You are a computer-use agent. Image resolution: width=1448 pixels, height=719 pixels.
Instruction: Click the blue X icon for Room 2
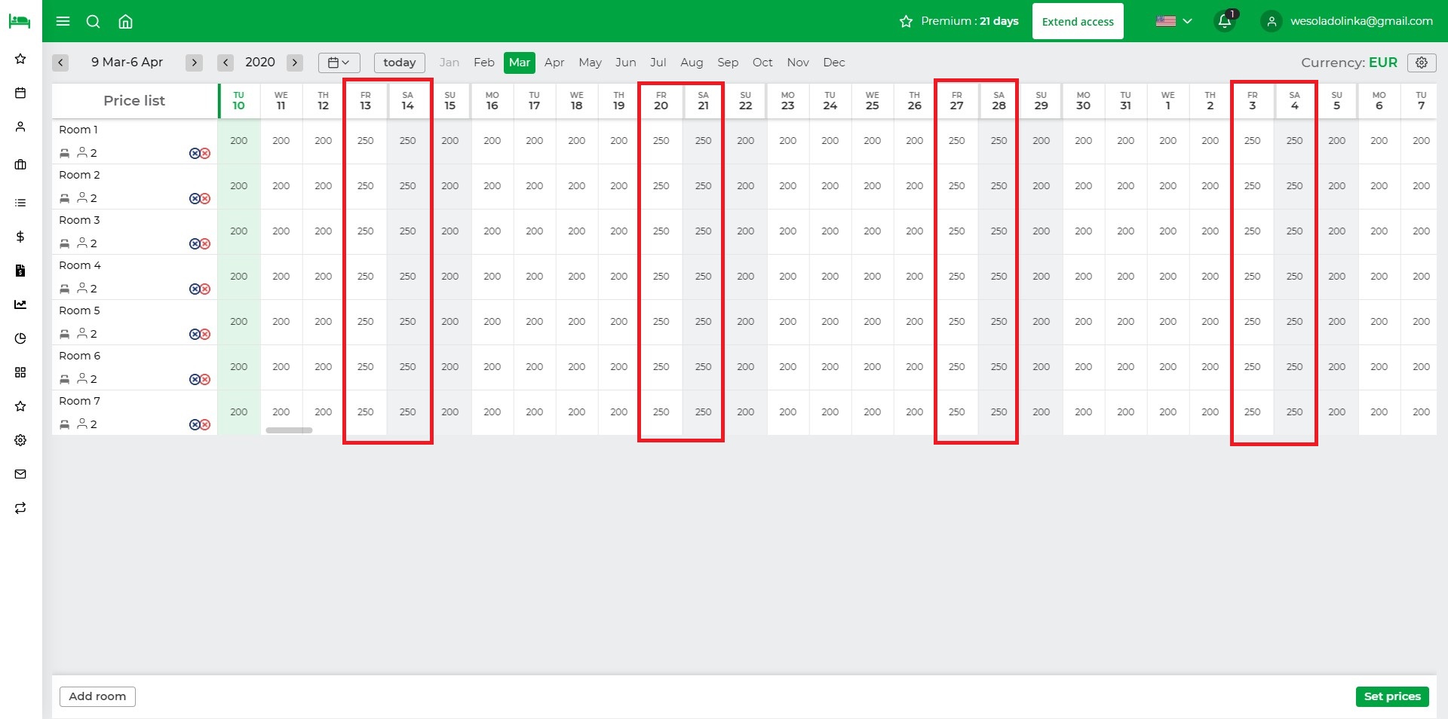pos(195,198)
